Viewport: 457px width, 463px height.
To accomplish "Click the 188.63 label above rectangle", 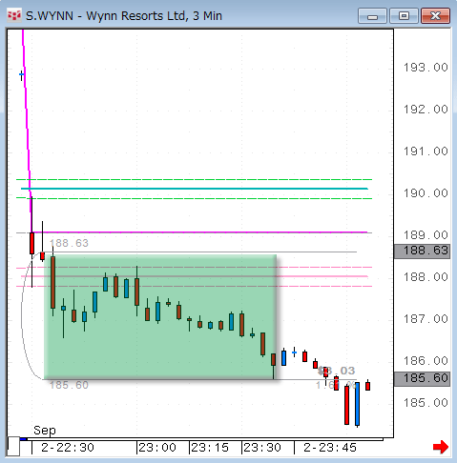I will (69, 243).
